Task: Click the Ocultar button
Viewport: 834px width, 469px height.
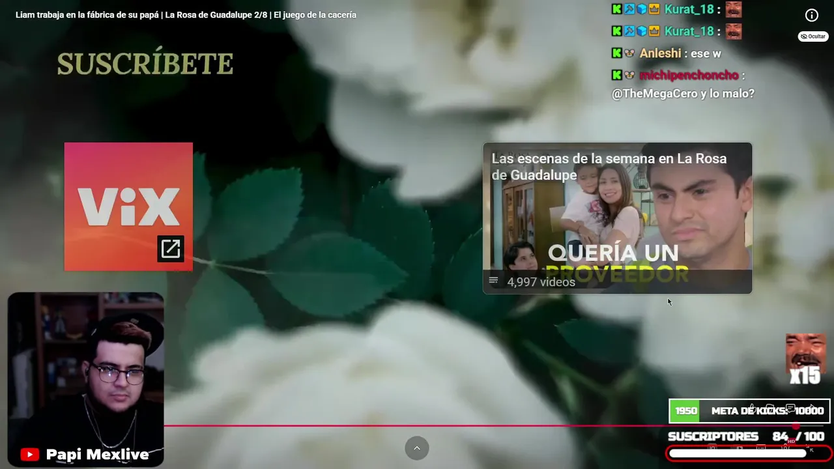Action: click(813, 36)
